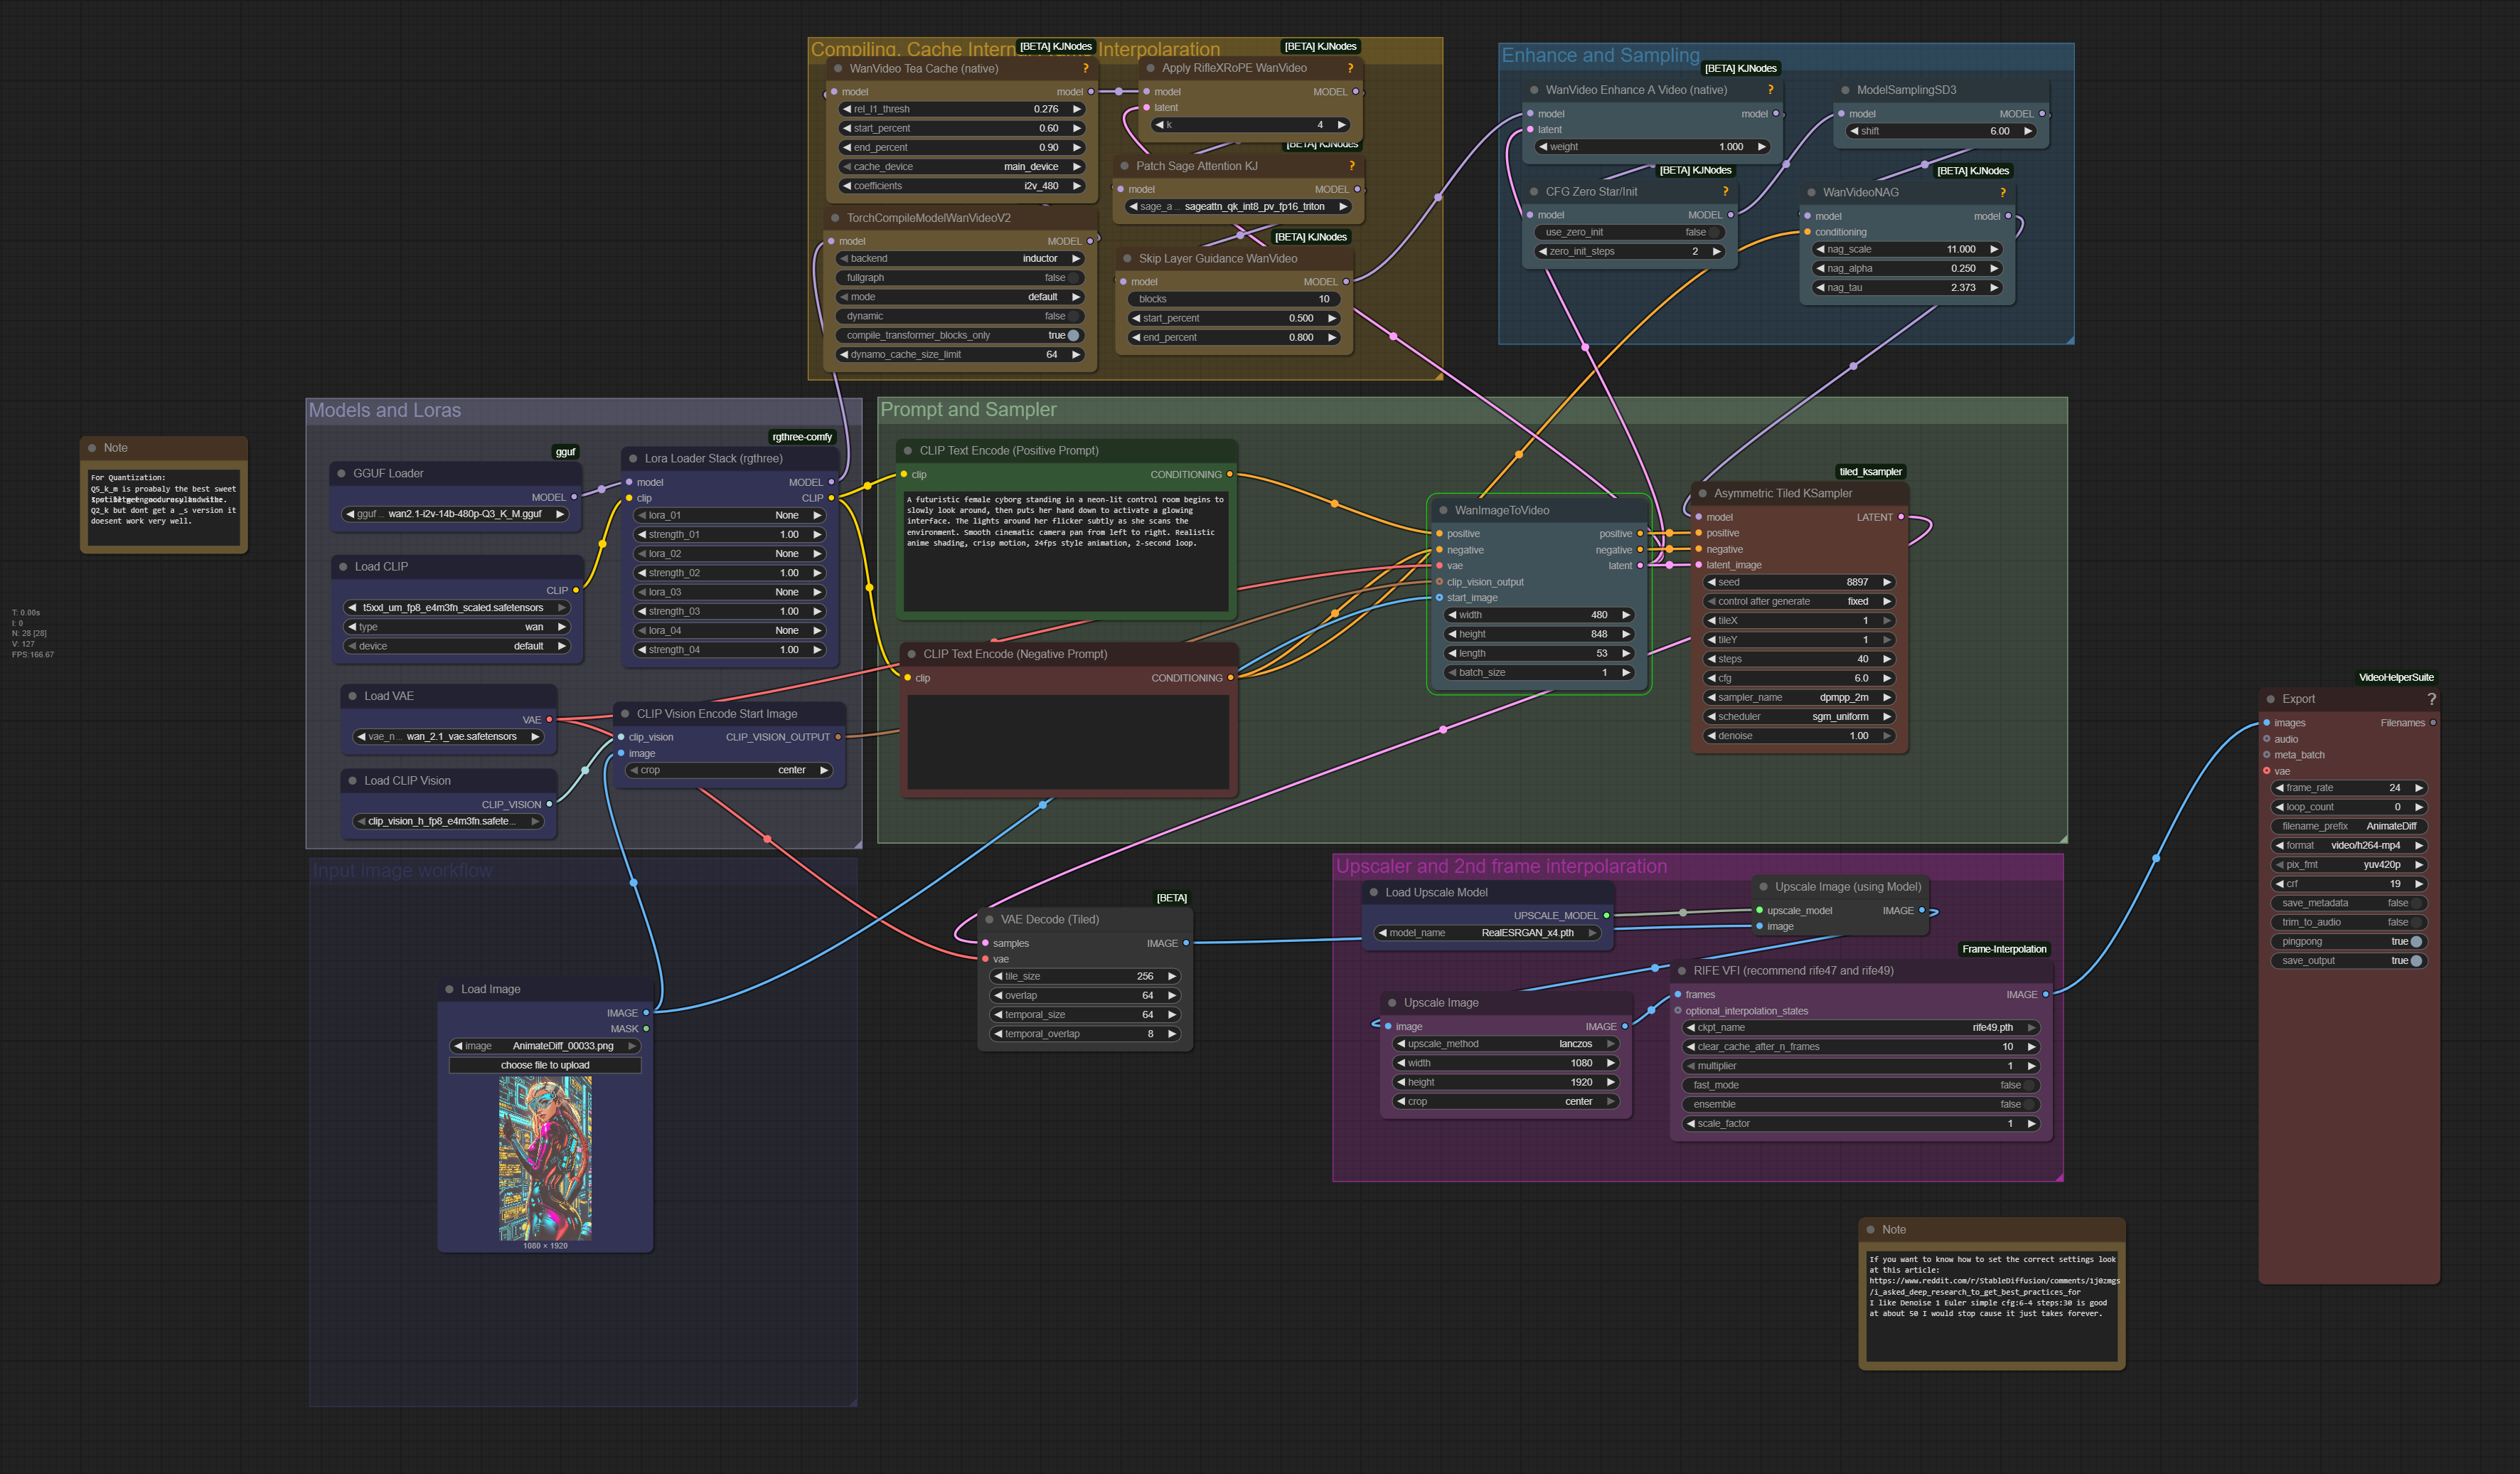This screenshot has width=2520, height=1474.
Task: Click collapse dot on Asymmetric Tiled KSampler
Action: click(x=1702, y=493)
